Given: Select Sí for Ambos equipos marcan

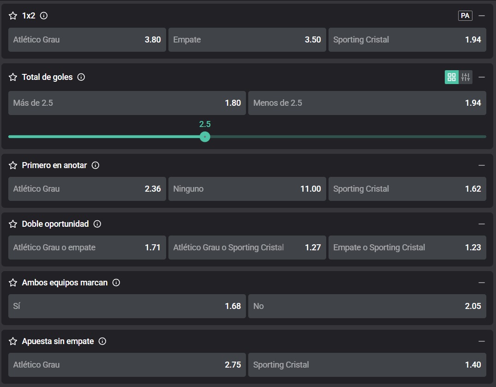Looking at the screenshot, I should [x=127, y=306].
